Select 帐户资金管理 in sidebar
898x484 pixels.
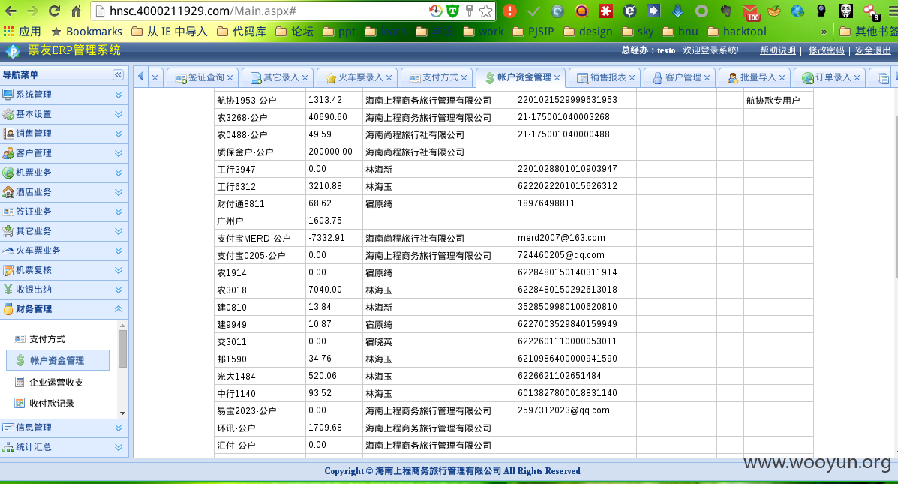click(57, 360)
